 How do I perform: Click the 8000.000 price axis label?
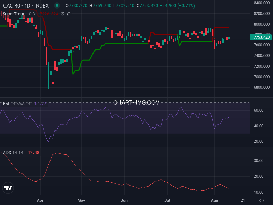[x=262, y=24]
